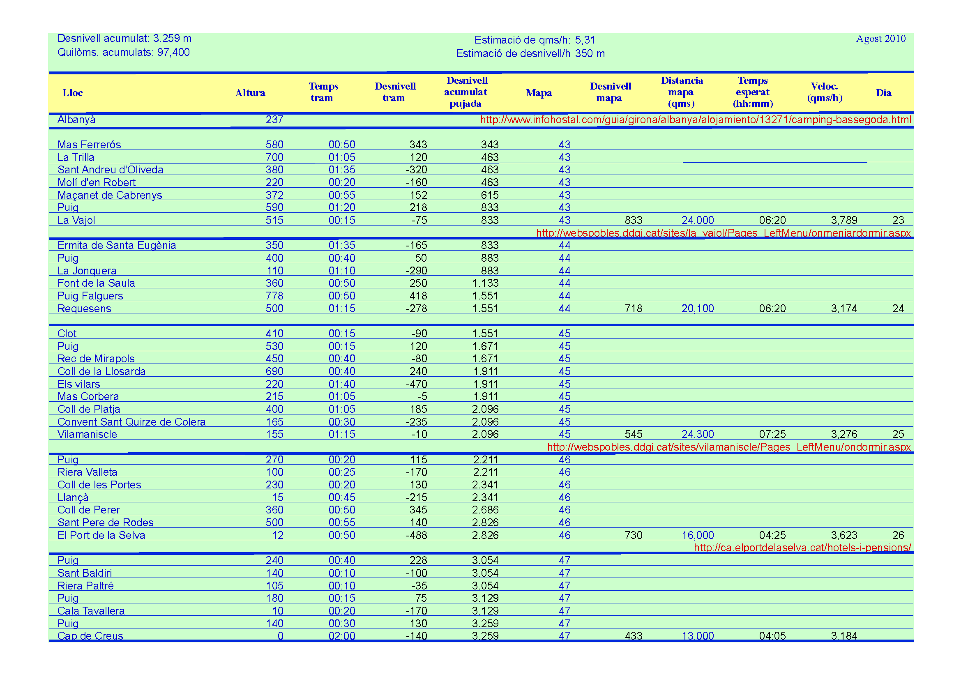The width and height of the screenshot is (961, 679).
Task: Open the La Vajol onmenjardormir link
Action: click(723, 232)
